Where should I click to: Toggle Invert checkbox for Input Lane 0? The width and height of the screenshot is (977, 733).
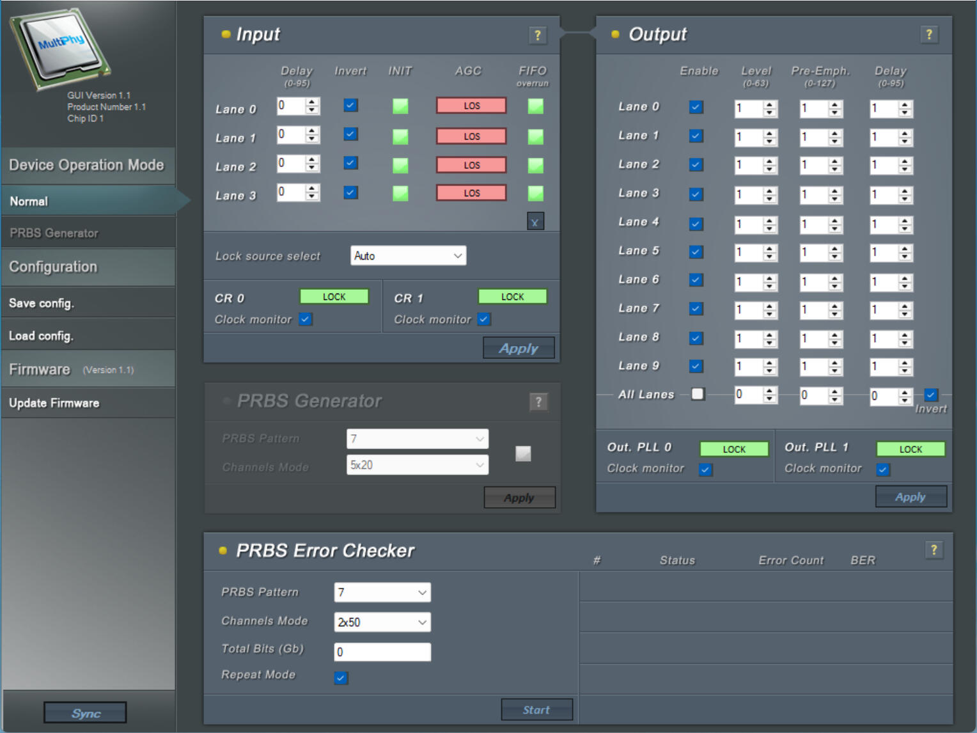coord(350,106)
